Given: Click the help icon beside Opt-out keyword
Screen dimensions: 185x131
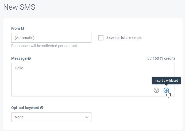Looking at the screenshot, I should (42, 108).
